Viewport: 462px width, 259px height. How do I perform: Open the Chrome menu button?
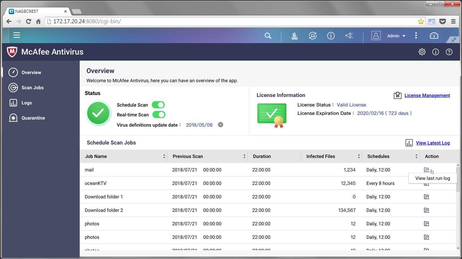click(453, 21)
